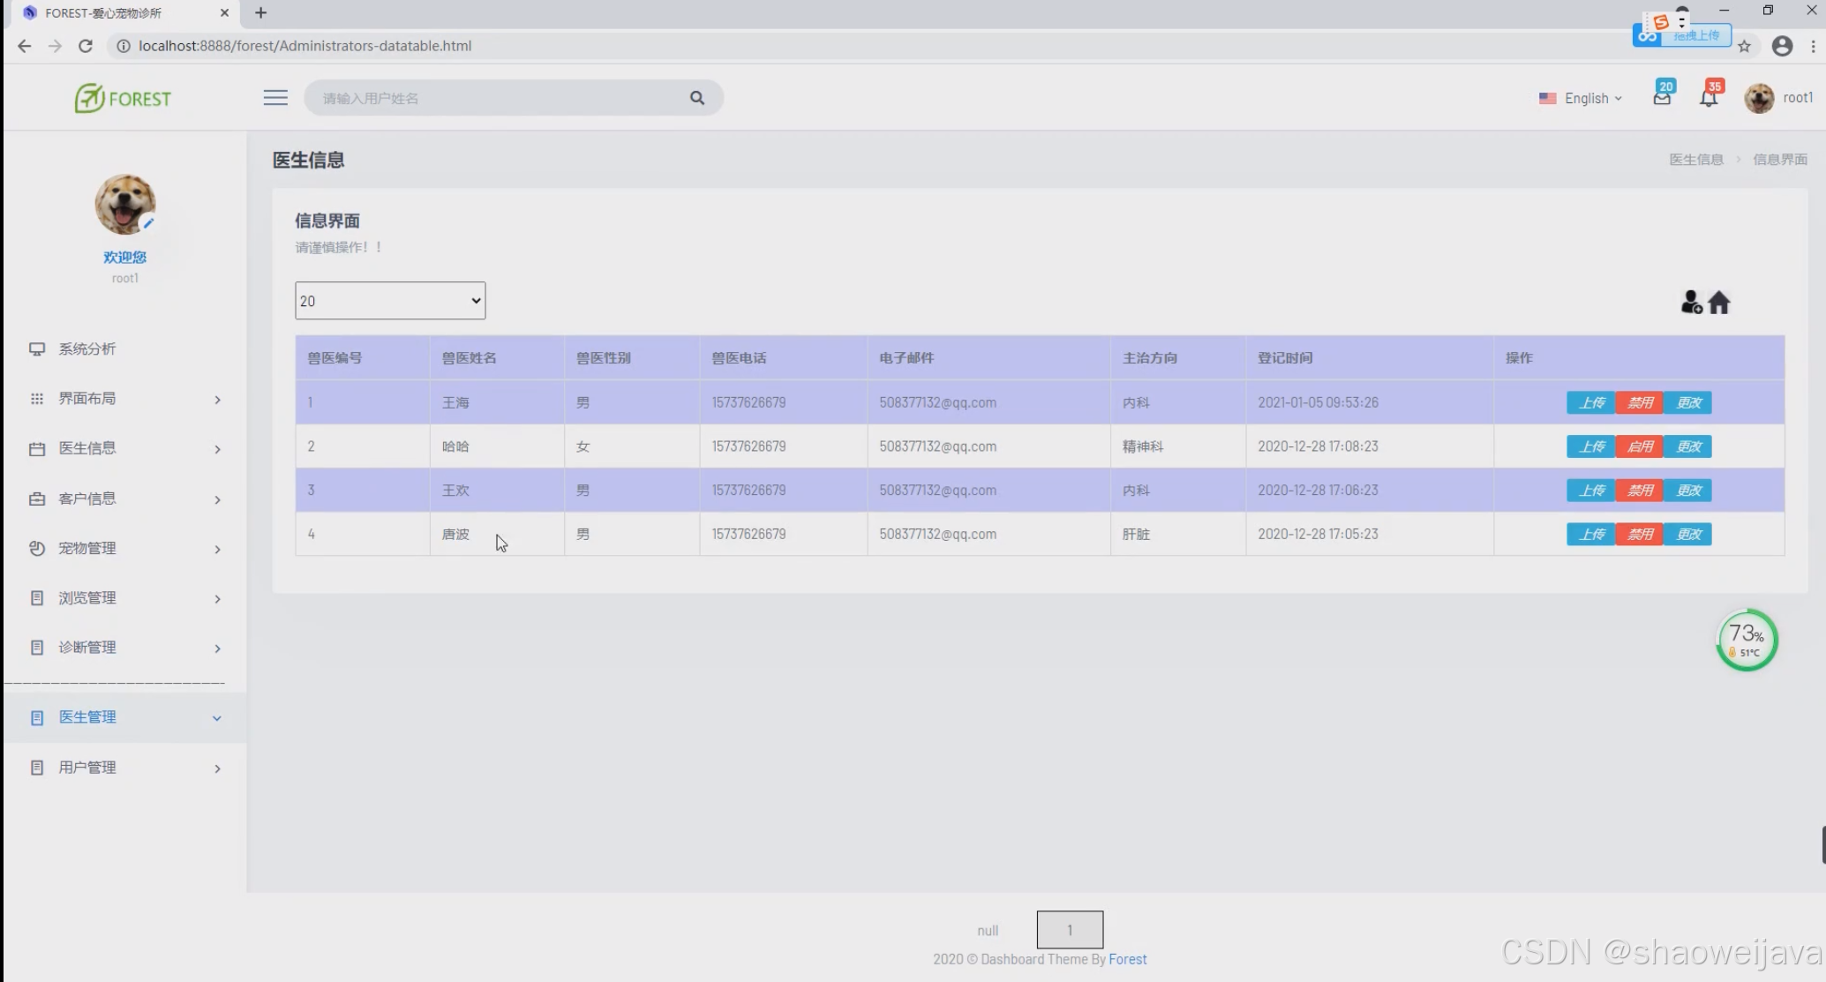Open the 系统分析 sidebar item
1826x982 pixels.
coord(87,349)
